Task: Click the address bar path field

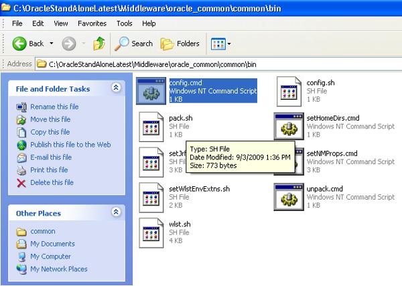Action: click(x=201, y=64)
